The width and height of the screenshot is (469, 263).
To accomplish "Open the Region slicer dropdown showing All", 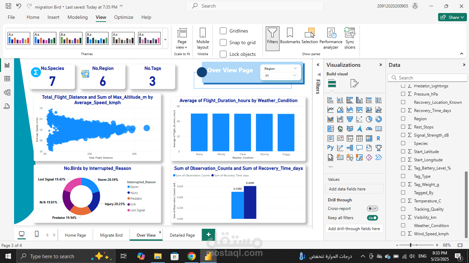I will point(280,76).
